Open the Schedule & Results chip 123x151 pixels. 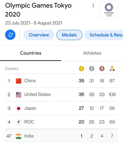pyautogui.click(x=104, y=35)
